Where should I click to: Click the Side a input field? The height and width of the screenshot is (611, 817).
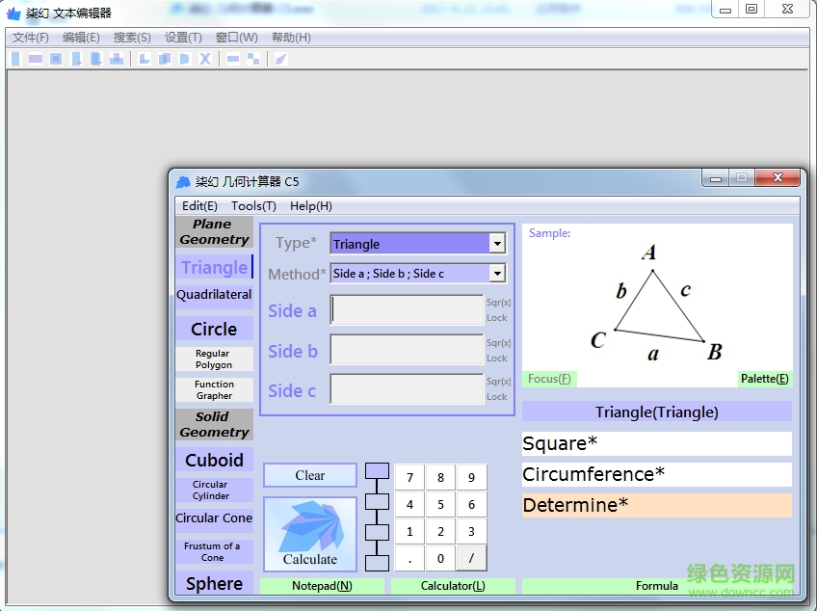[407, 310]
